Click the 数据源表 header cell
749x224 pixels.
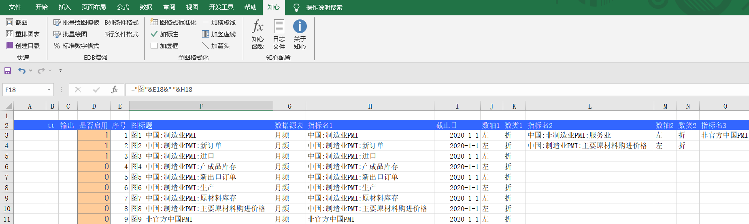pyautogui.click(x=289, y=125)
